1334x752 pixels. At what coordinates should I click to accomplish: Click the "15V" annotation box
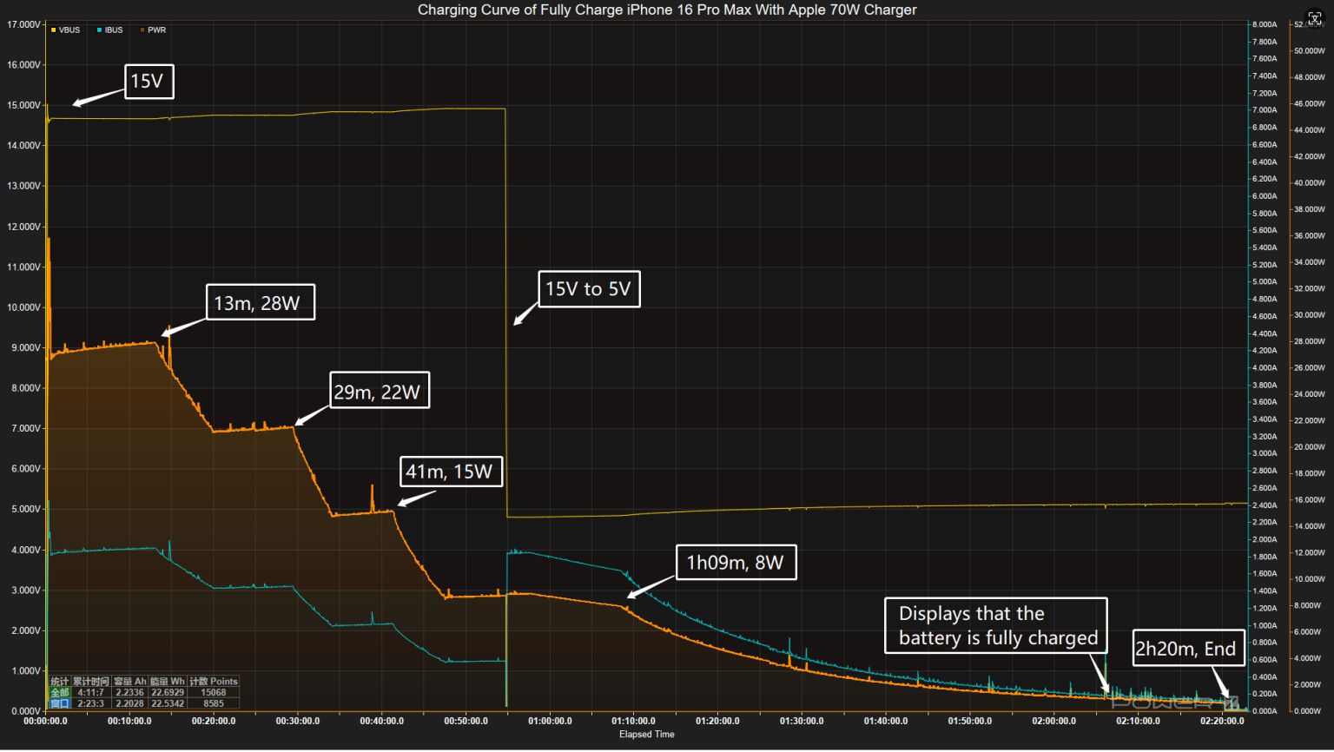coord(149,82)
